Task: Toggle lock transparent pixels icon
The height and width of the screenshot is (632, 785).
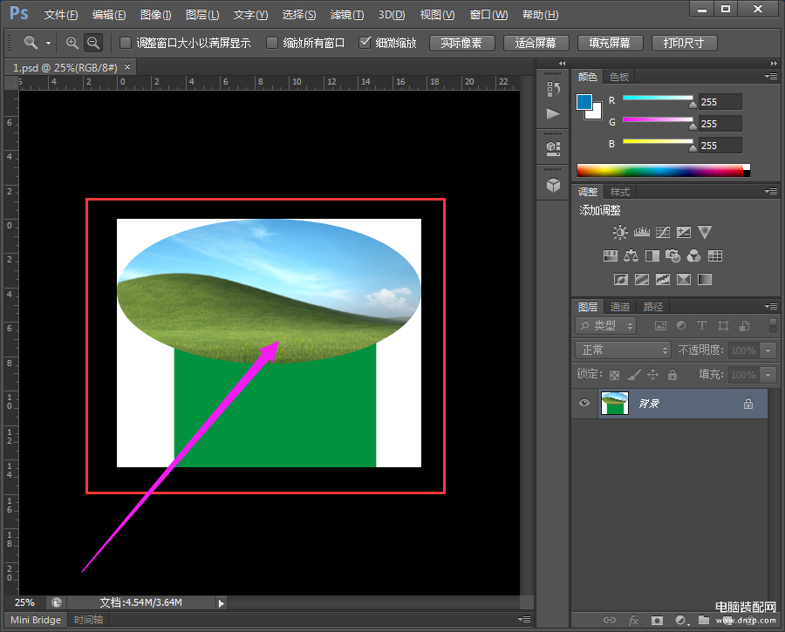Action: [x=614, y=375]
